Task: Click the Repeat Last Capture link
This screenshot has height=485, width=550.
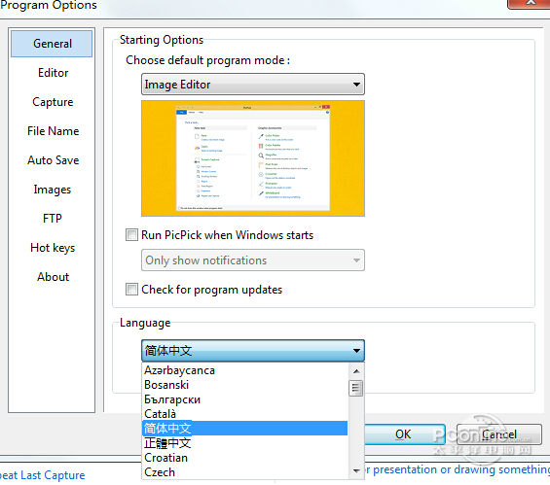Action: point(43,475)
